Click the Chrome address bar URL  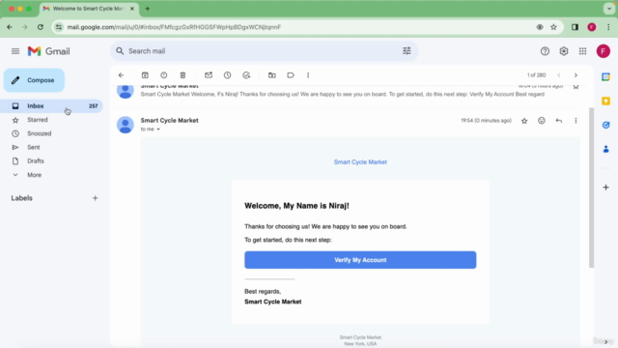[x=174, y=27]
